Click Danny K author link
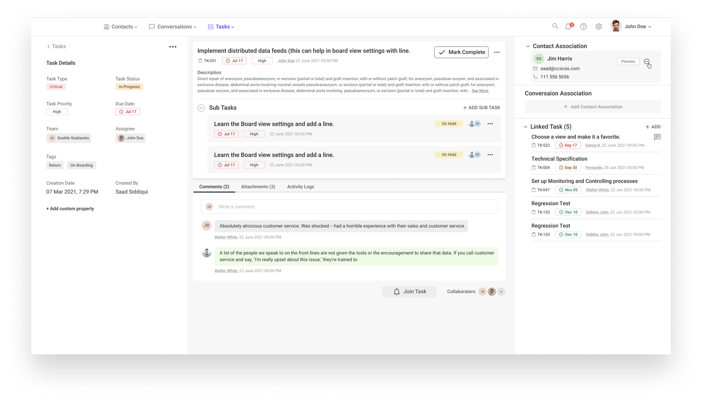701x400 pixels. coord(592,145)
